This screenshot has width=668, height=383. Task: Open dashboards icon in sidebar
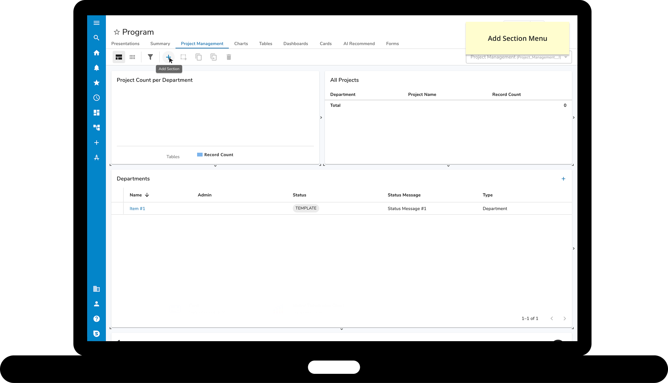[96, 113]
